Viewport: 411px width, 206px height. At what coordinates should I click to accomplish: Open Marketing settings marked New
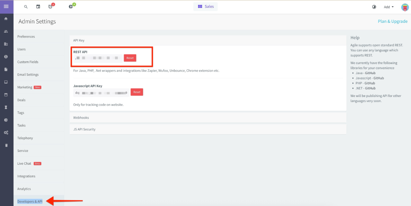[x=39, y=87]
